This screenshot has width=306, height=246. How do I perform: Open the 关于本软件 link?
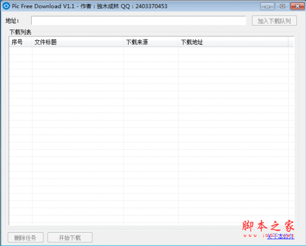point(280,236)
